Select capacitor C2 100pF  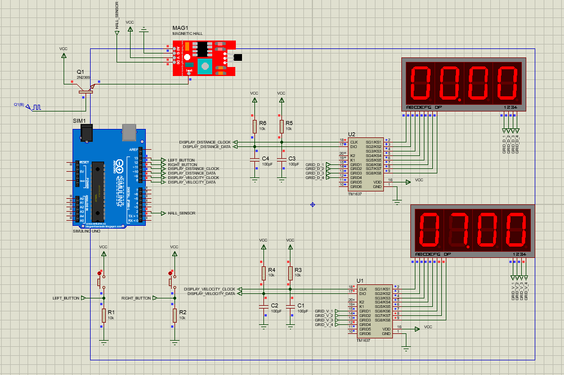[263, 307]
